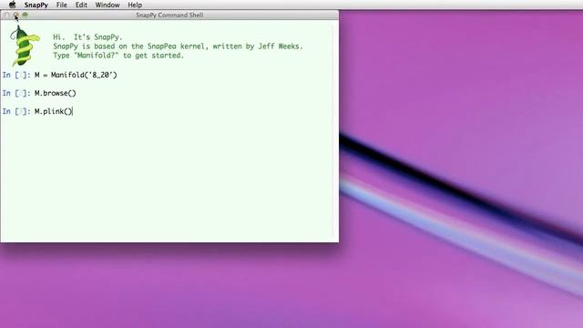Close the SnapPy Command Shell window
The width and height of the screenshot is (583, 328).
(6, 15)
